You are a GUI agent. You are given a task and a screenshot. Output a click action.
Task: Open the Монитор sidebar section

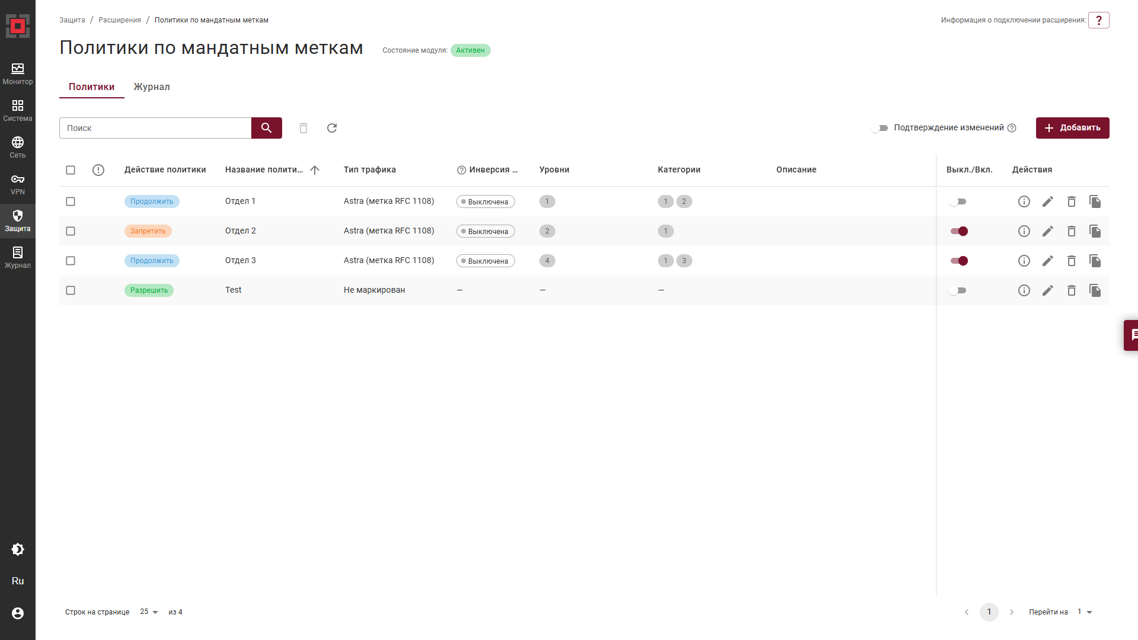18,74
